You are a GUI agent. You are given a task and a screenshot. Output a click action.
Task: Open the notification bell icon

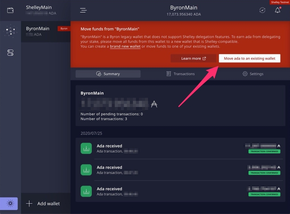[x=278, y=10]
